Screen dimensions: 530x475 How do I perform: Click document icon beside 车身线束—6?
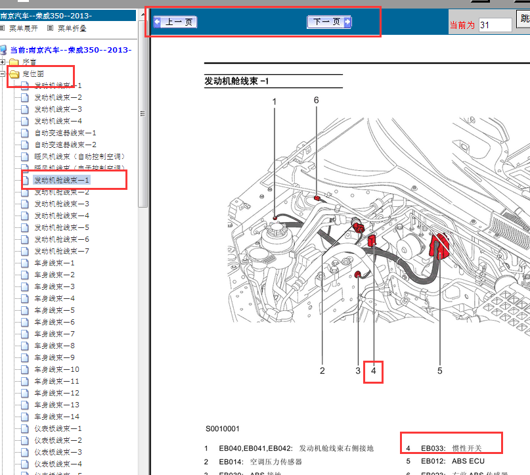click(25, 322)
